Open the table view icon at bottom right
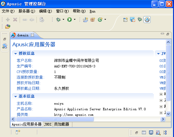Image resolution: width=174 pixels, height=137 pixels. 144,132
